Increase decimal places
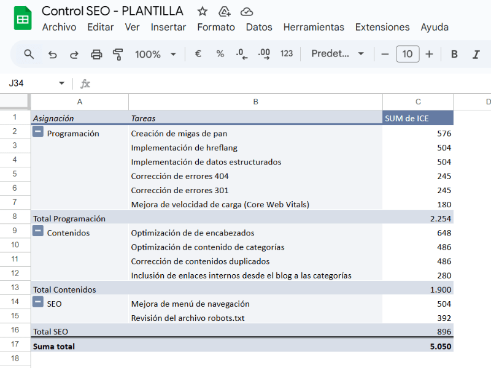 coord(264,54)
